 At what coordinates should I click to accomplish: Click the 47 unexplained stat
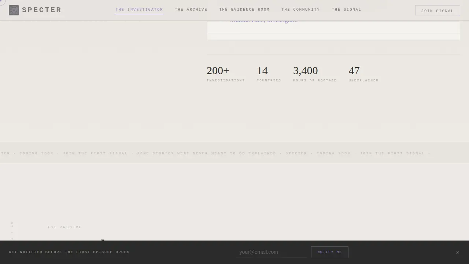(x=363, y=74)
